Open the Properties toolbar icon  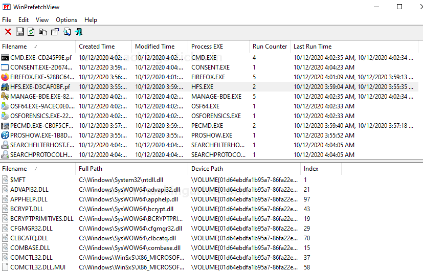55,32
